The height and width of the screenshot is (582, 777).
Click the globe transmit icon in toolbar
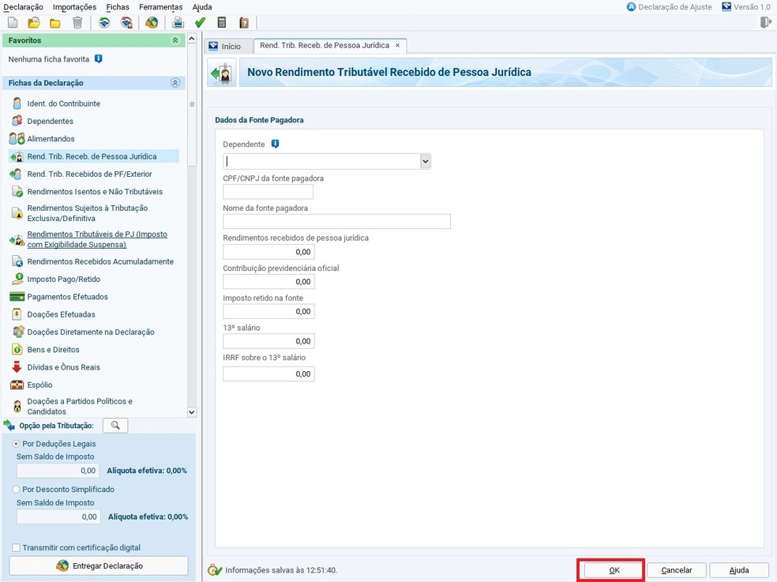click(x=152, y=23)
